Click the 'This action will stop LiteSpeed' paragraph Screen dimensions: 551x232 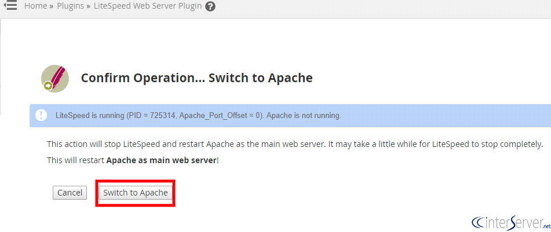(295, 144)
